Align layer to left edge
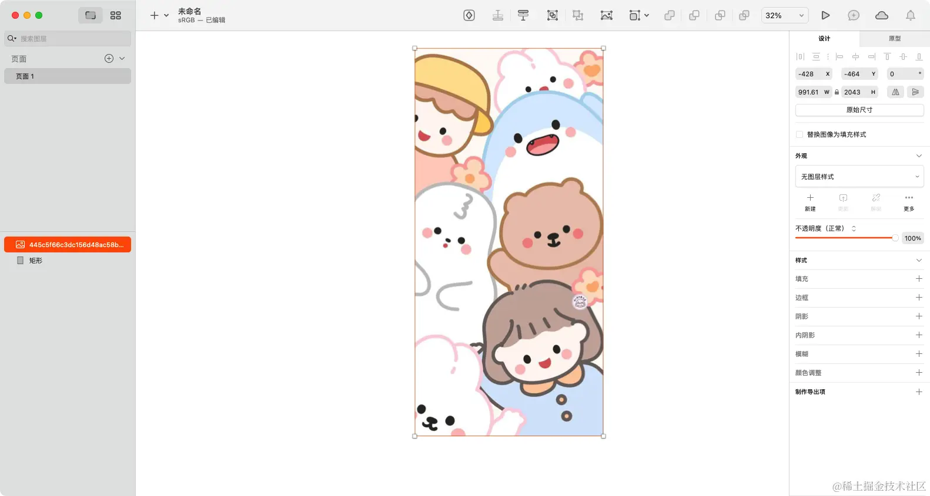 tap(839, 56)
